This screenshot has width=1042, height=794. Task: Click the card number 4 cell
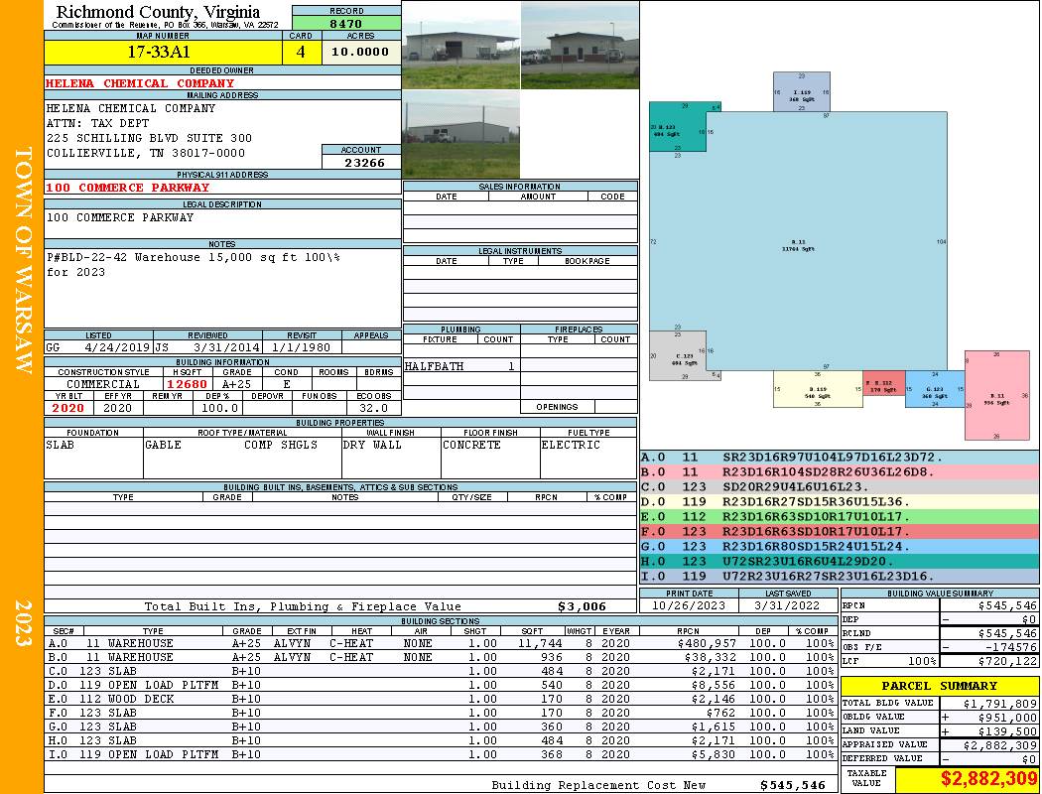click(301, 52)
